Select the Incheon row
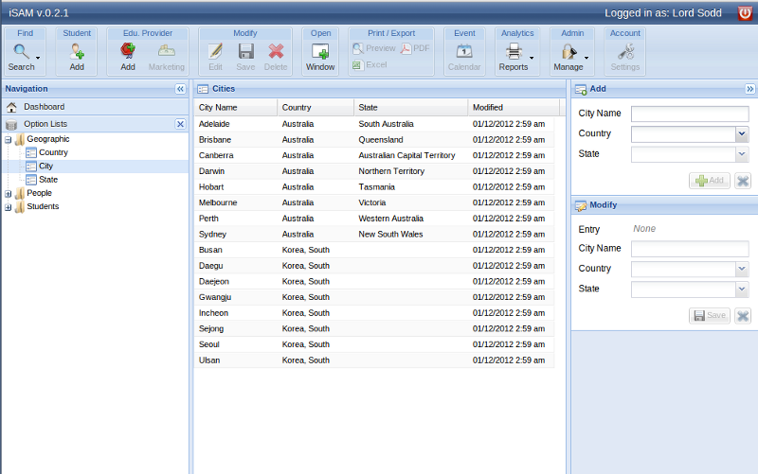 373,313
